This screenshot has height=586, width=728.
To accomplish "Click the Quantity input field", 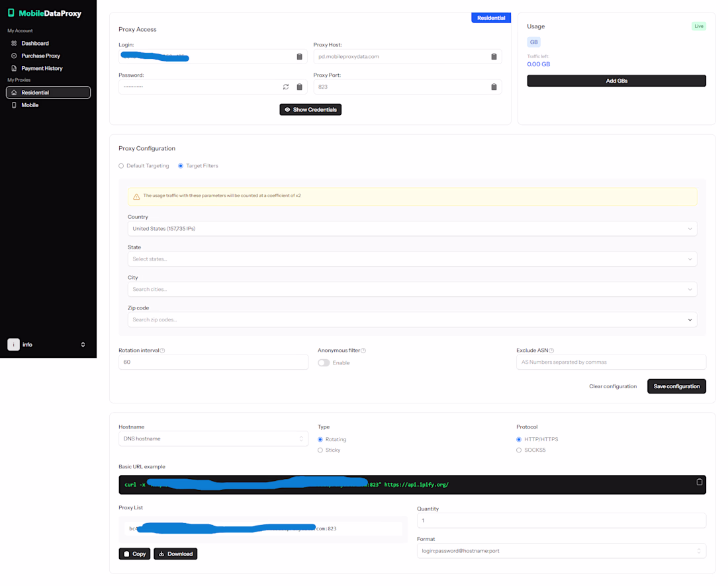I will pos(561,521).
